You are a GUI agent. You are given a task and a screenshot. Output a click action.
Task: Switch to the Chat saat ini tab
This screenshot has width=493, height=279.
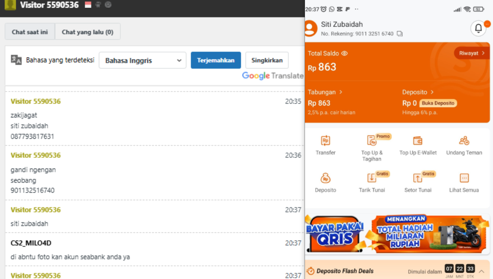[30, 32]
